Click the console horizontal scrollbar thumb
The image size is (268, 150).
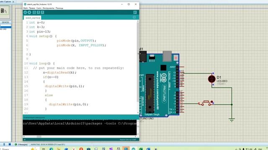(39, 137)
